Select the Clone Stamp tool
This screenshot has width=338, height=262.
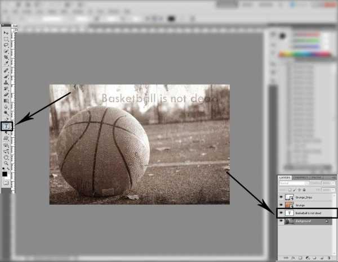pyautogui.click(x=6, y=83)
